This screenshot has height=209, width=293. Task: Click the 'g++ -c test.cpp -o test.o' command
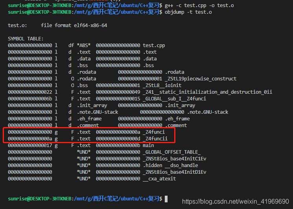(x=199, y=5)
